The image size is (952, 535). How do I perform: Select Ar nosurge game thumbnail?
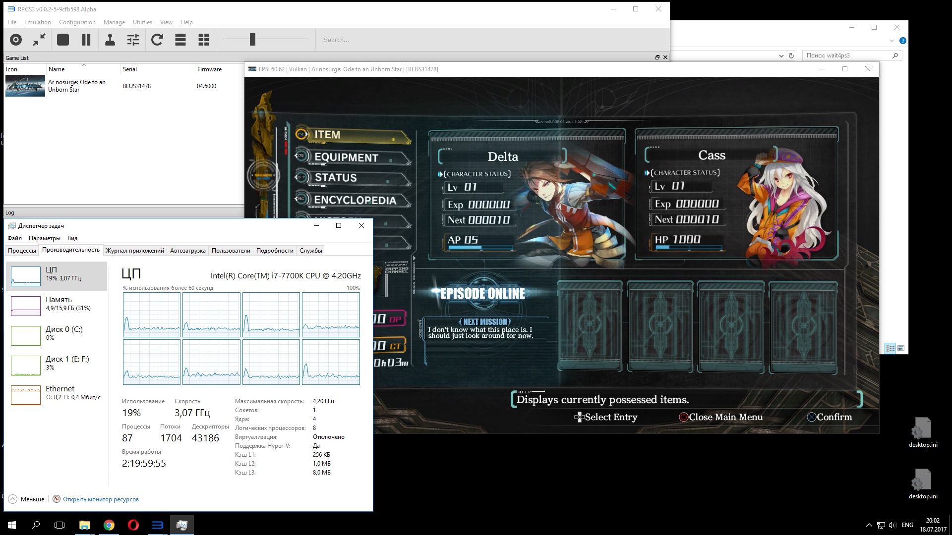click(x=25, y=86)
